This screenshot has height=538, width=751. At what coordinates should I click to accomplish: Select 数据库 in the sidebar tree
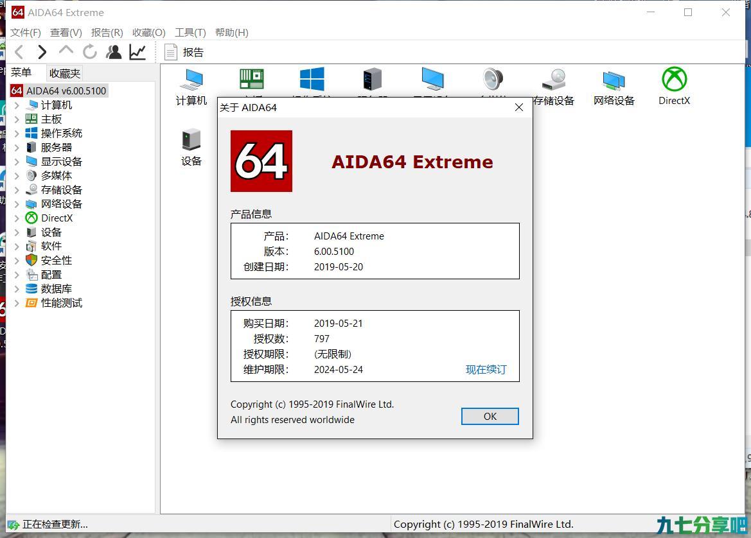click(57, 289)
